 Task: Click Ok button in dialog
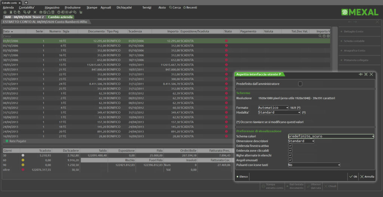[x=353, y=177]
